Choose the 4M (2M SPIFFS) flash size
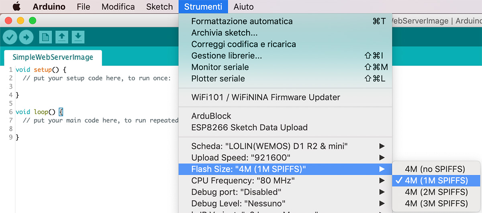The width and height of the screenshot is (482, 213). (435, 192)
